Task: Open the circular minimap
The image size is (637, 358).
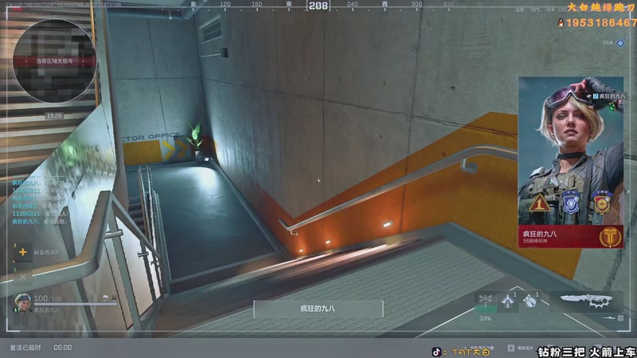Action: (54, 61)
